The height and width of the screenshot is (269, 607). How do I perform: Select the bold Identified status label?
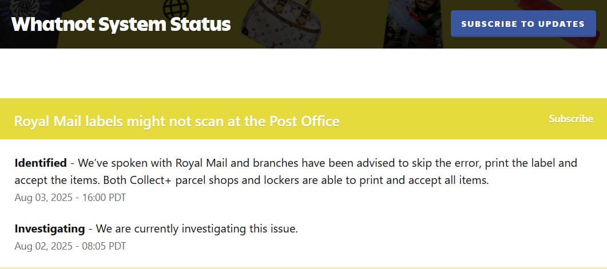pyautogui.click(x=41, y=163)
